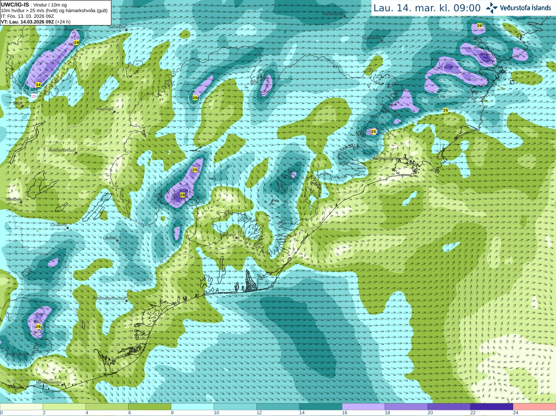Click the light lavender 16–18 legend swatch
The height and width of the screenshot is (416, 556).
pyautogui.click(x=364, y=407)
